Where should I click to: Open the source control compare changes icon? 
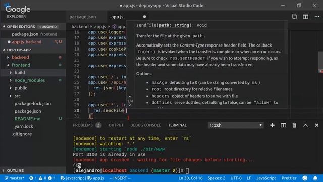tap(294, 17)
